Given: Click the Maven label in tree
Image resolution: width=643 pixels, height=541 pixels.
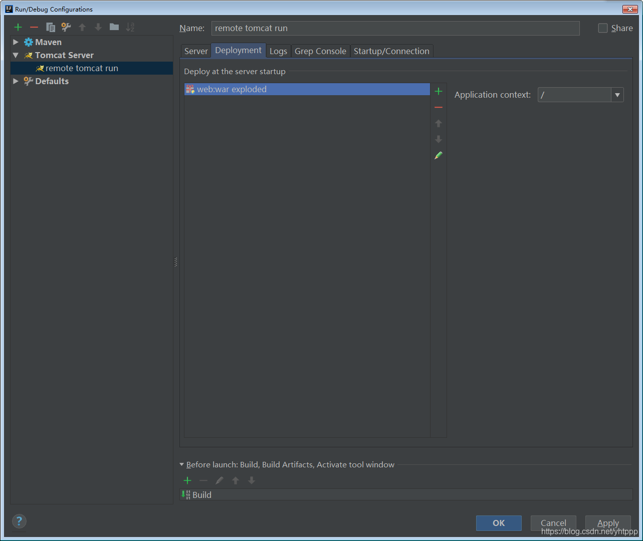Looking at the screenshot, I should pyautogui.click(x=48, y=42).
